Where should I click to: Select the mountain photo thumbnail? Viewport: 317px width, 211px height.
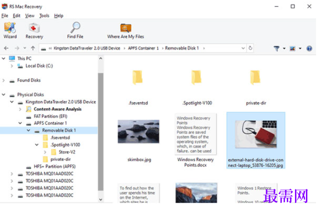coord(196,193)
